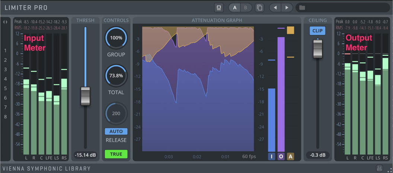Screen dimensions: 393x173
Task: Click the TOTAL knob showing 73.8%
Action: [116, 76]
